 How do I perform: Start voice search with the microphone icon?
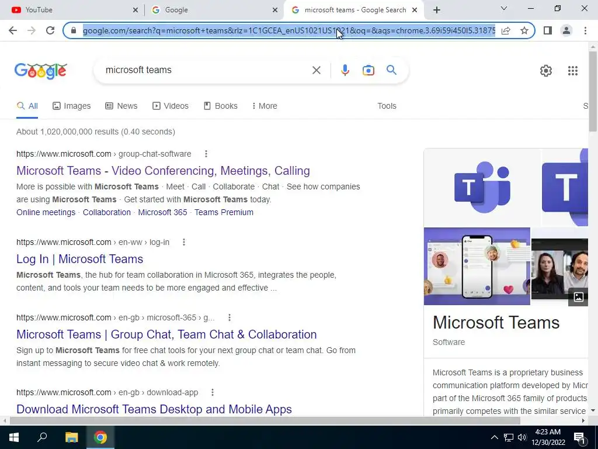pyautogui.click(x=345, y=70)
